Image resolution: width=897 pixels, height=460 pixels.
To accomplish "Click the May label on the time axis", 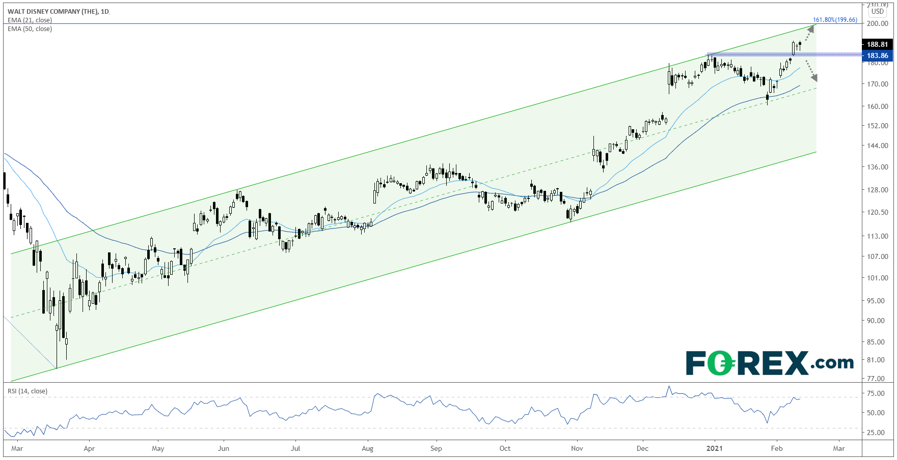I will pos(158,448).
